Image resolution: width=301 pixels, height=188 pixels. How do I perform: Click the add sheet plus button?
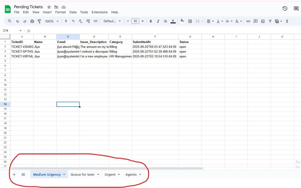(x=14, y=174)
